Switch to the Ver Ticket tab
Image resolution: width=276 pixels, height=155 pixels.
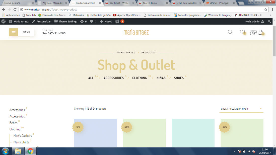coord(120,3)
